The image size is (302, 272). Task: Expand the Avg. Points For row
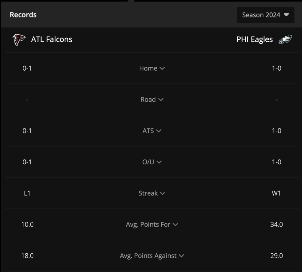click(x=152, y=224)
